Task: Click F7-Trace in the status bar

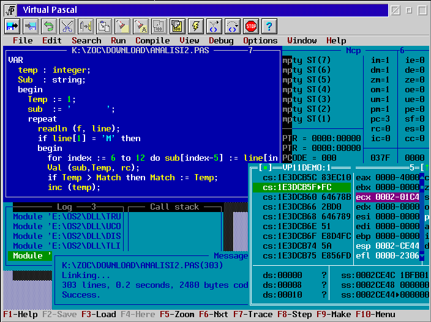Action: coord(252,315)
